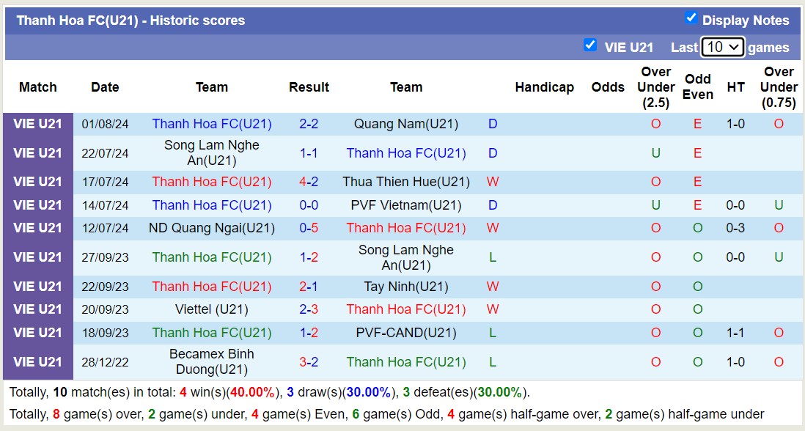Select Viettel (U21) team name
Viewport: 805px width, 431px height.
click(x=212, y=309)
